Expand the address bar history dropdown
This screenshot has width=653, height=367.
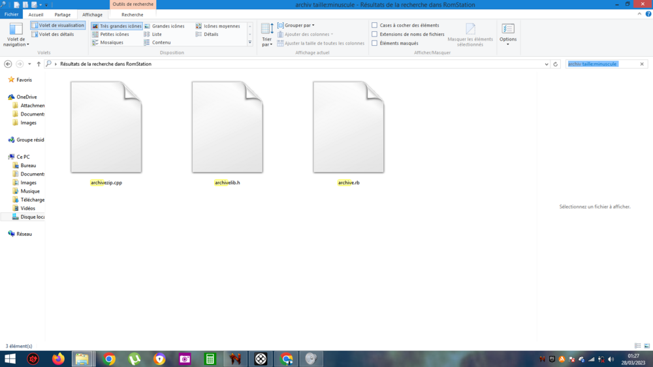[547, 64]
